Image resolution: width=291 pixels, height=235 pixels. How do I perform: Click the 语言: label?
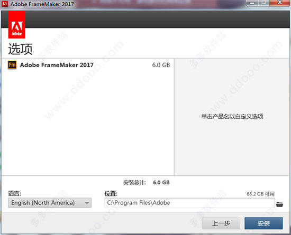tap(15, 194)
